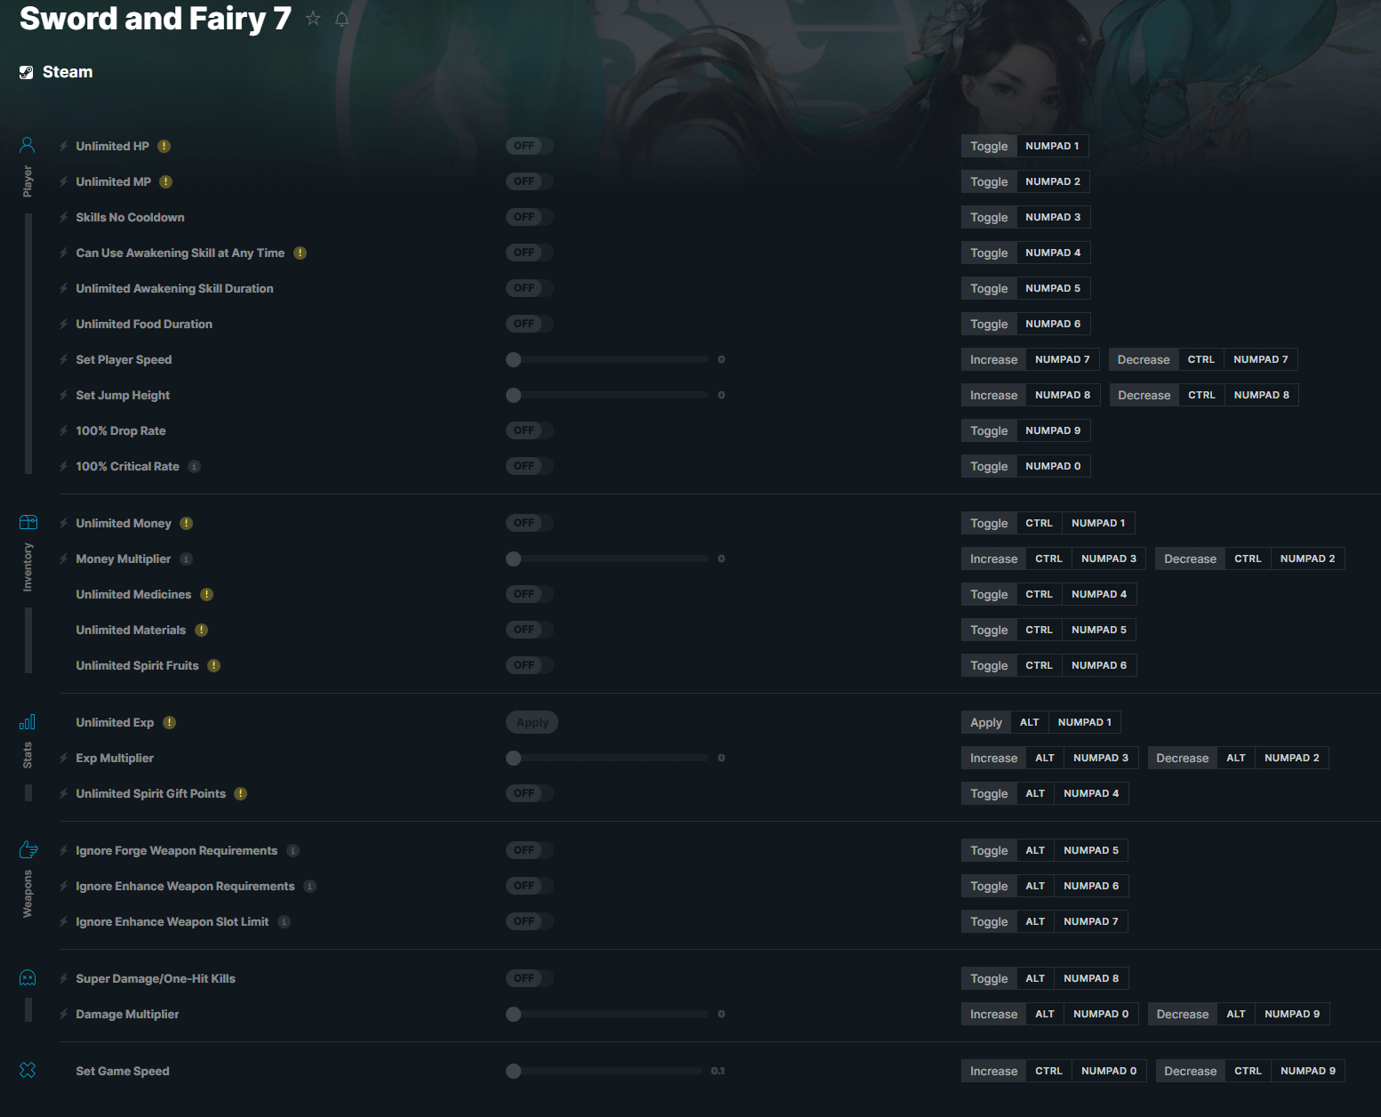Click NUMPAD 8 key for Super Damage
This screenshot has width=1381, height=1117.
(x=1091, y=978)
